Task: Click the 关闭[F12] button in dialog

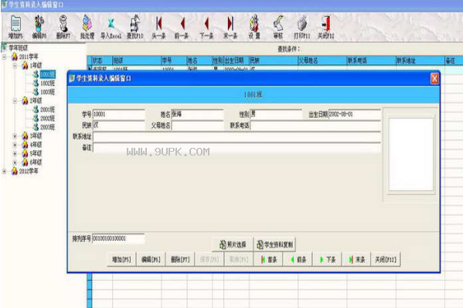Action: coord(386,259)
